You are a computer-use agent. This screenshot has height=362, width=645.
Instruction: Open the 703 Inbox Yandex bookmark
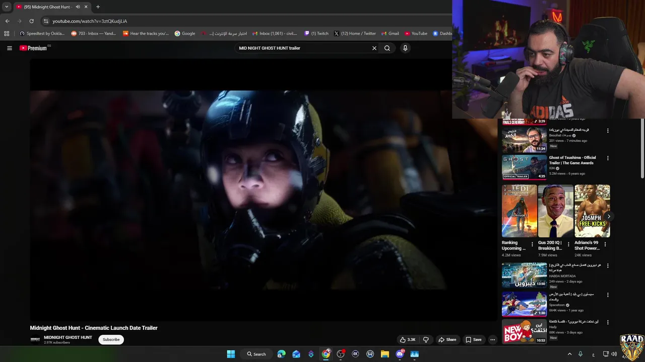point(94,34)
